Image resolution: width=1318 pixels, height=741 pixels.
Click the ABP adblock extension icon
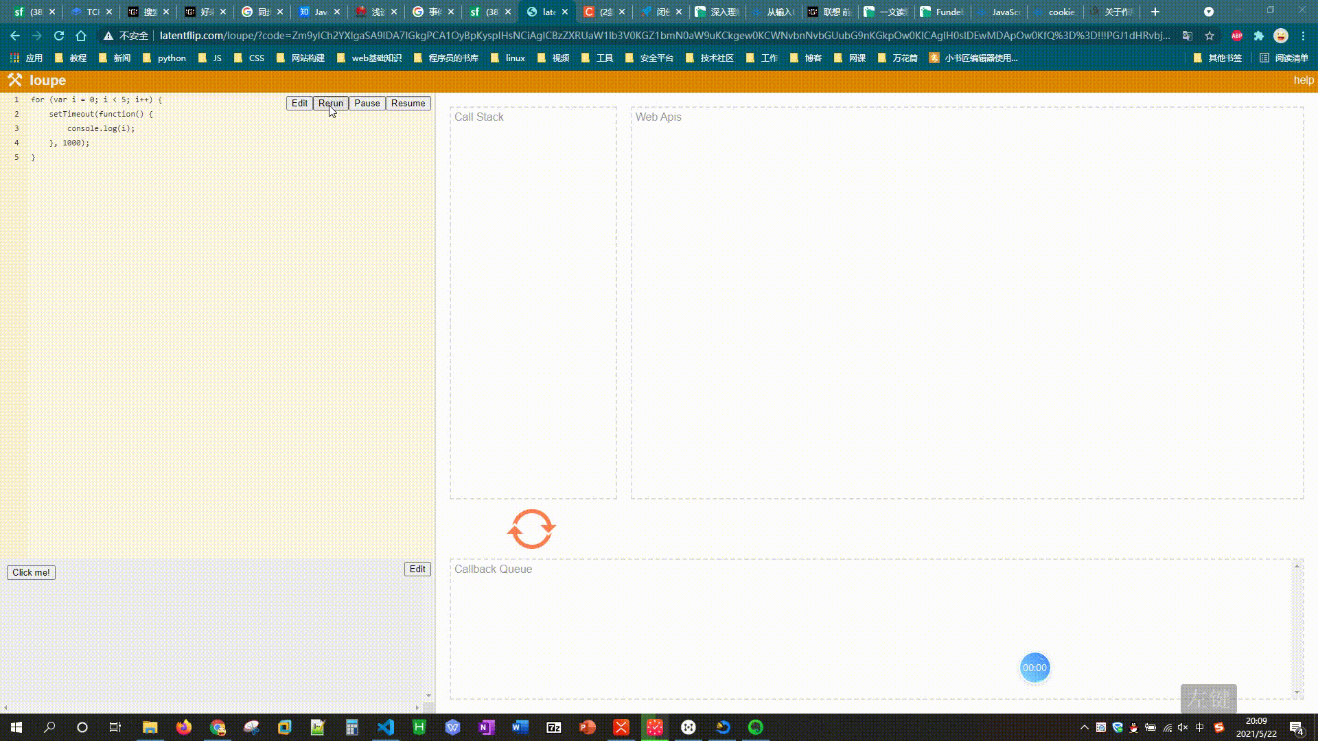[1236, 36]
